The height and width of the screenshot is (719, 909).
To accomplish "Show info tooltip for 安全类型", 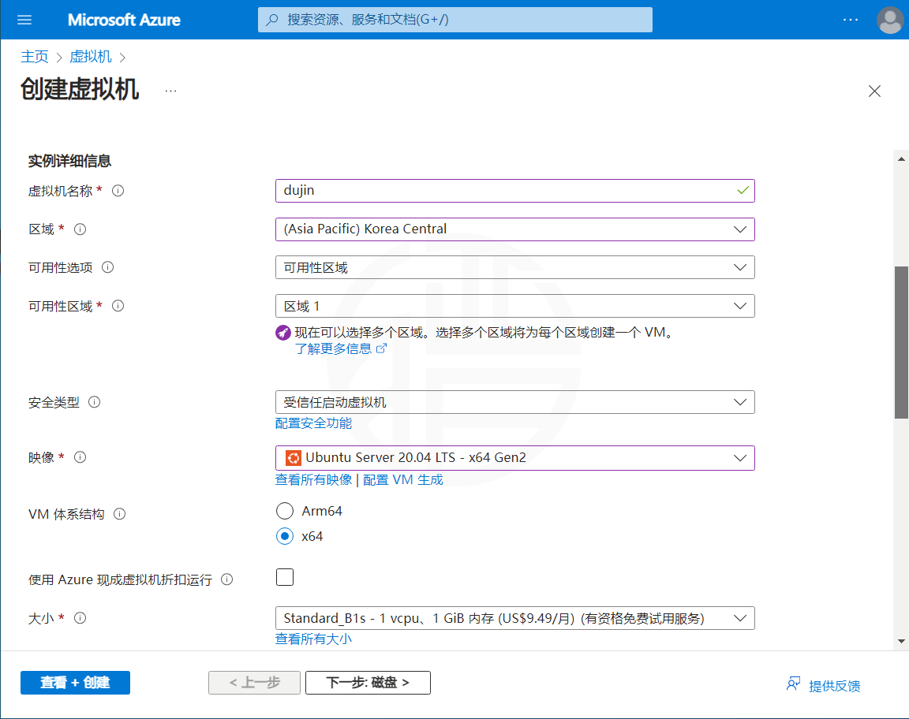I will [95, 402].
